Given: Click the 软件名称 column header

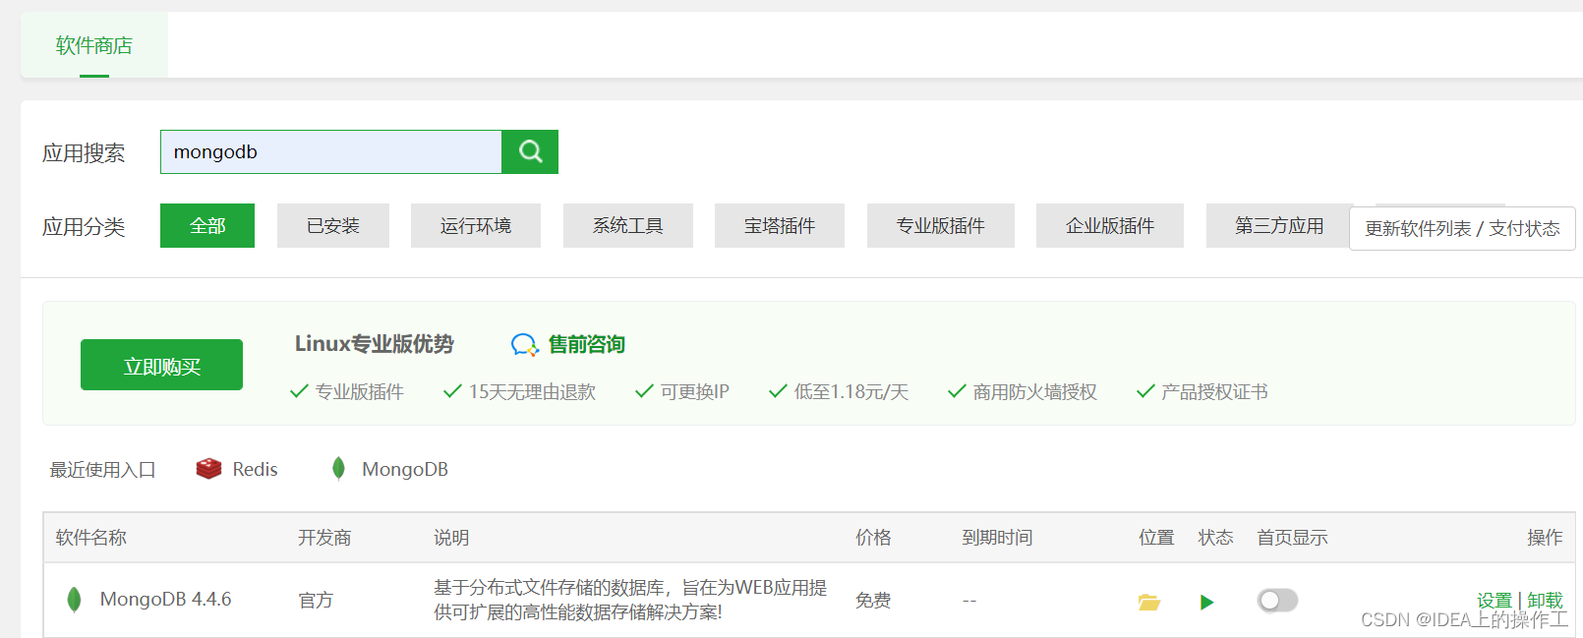Looking at the screenshot, I should [91, 538].
